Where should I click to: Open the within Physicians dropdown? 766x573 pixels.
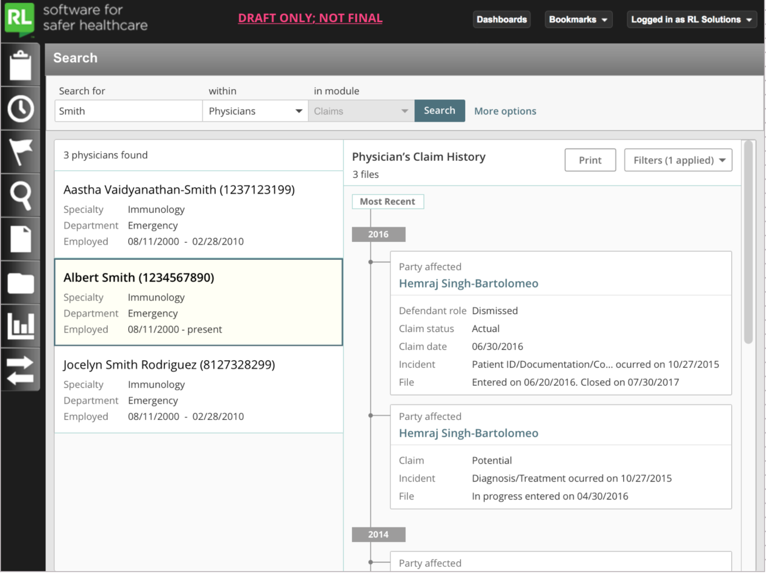pyautogui.click(x=255, y=111)
